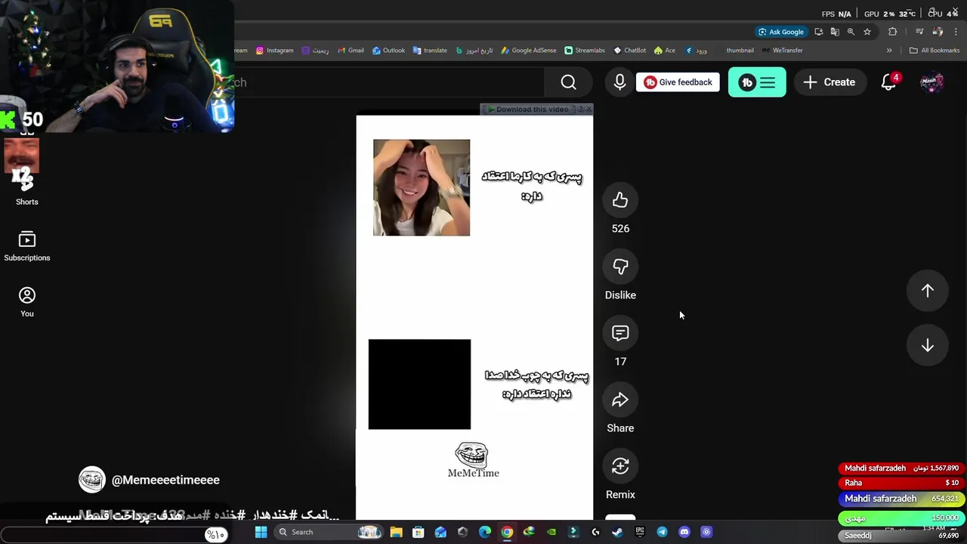Open Gmail bookmark
Screen dimensions: 967x544
351,51
